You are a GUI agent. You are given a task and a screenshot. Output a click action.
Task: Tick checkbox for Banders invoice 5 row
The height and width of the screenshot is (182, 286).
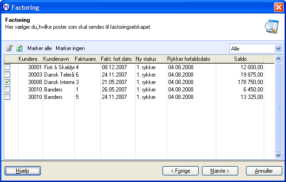(7, 97)
